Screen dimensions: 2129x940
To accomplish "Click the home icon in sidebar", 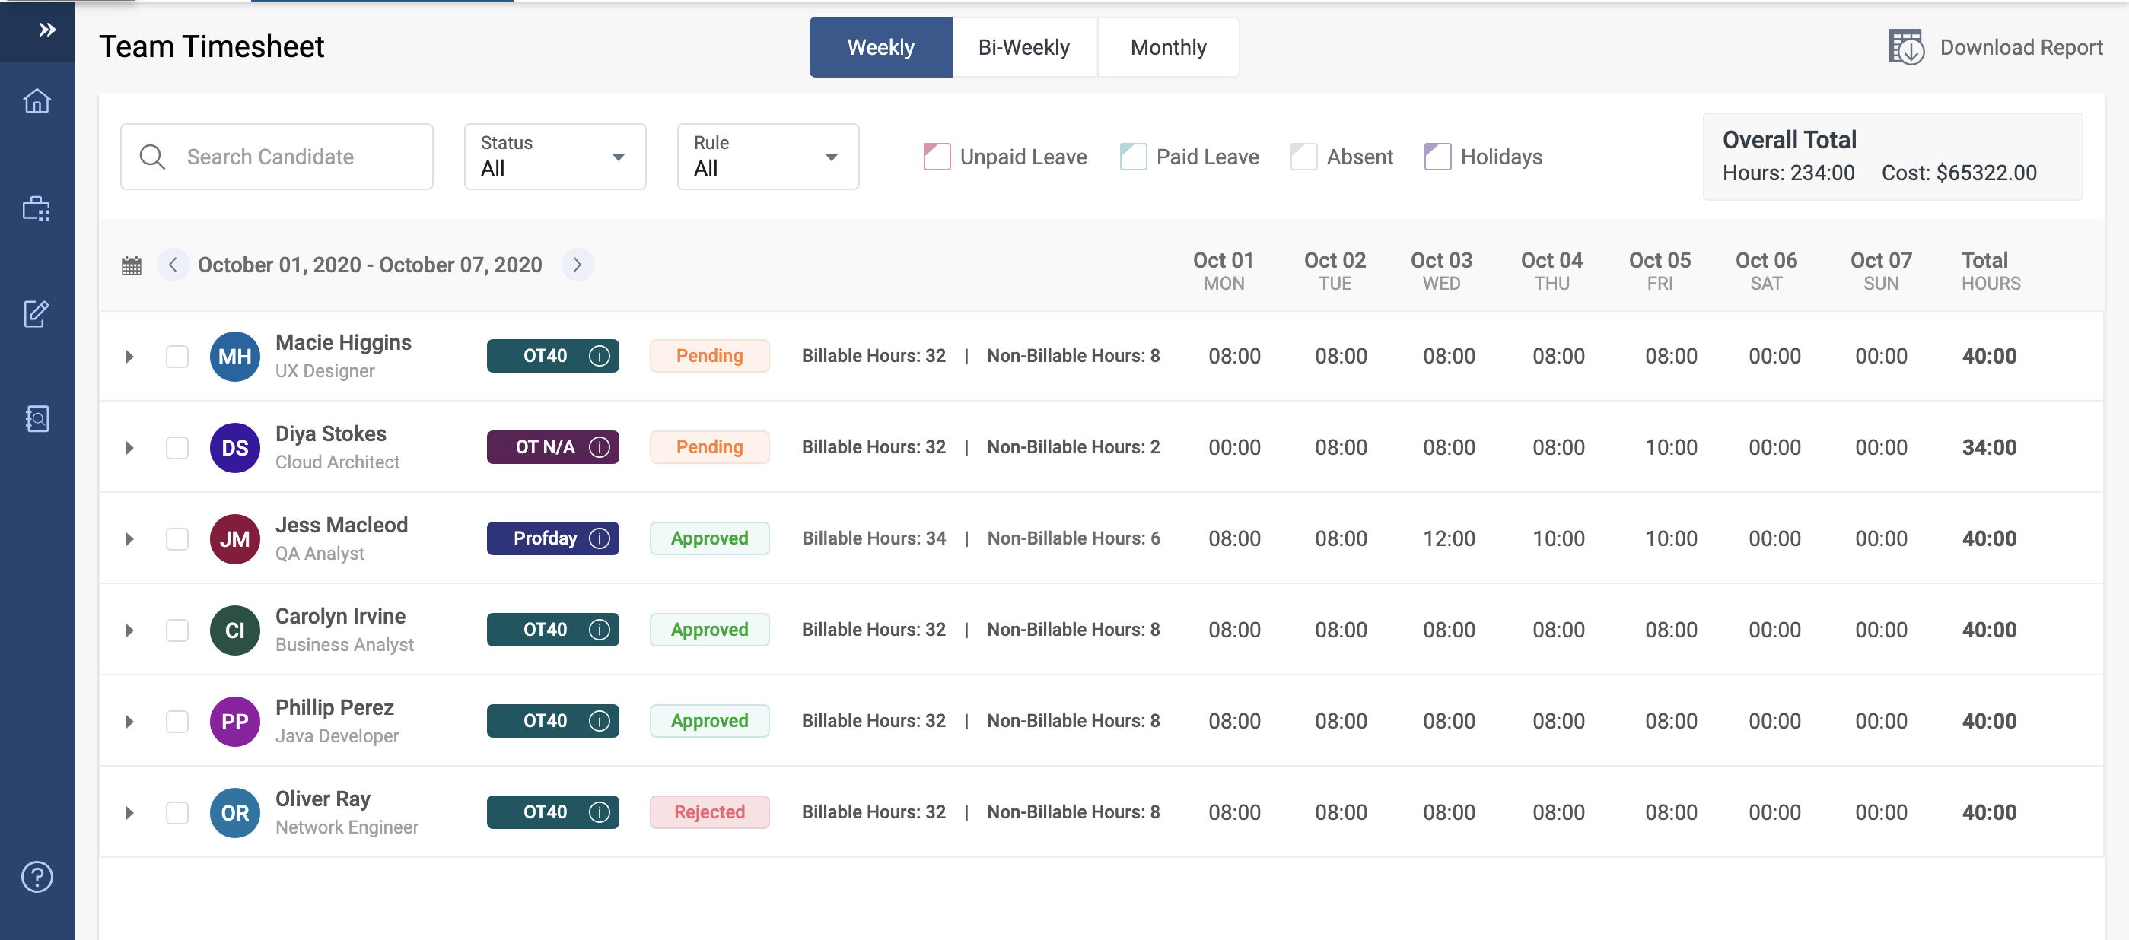I will 37,101.
